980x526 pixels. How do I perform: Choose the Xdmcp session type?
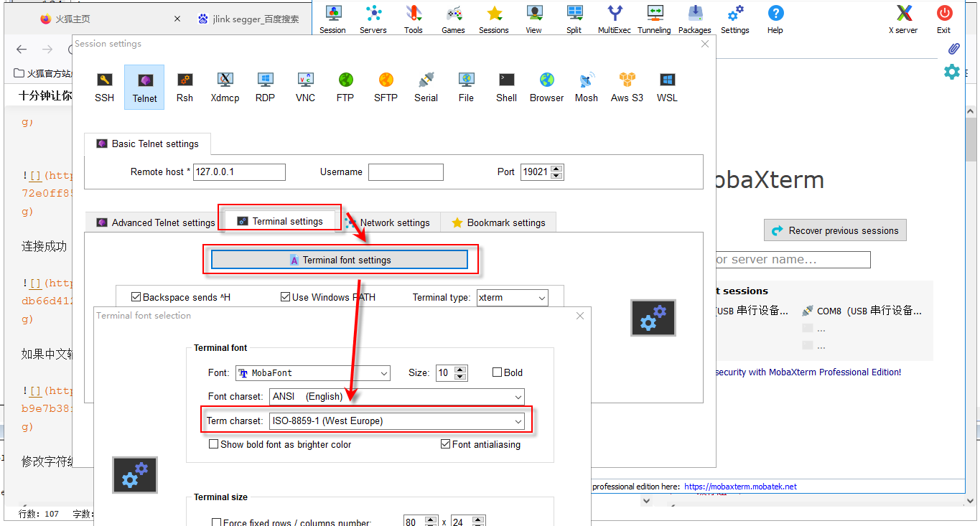pyautogui.click(x=225, y=87)
